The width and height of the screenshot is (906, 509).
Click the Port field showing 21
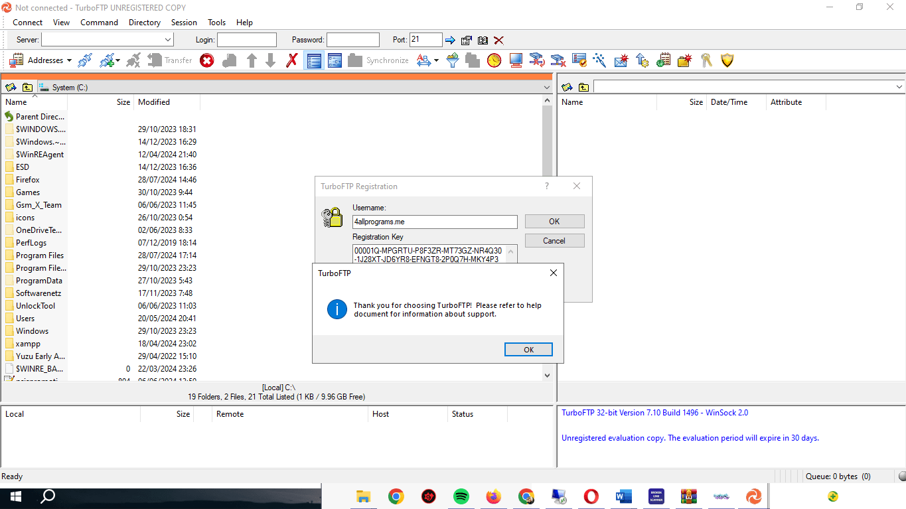(x=426, y=40)
